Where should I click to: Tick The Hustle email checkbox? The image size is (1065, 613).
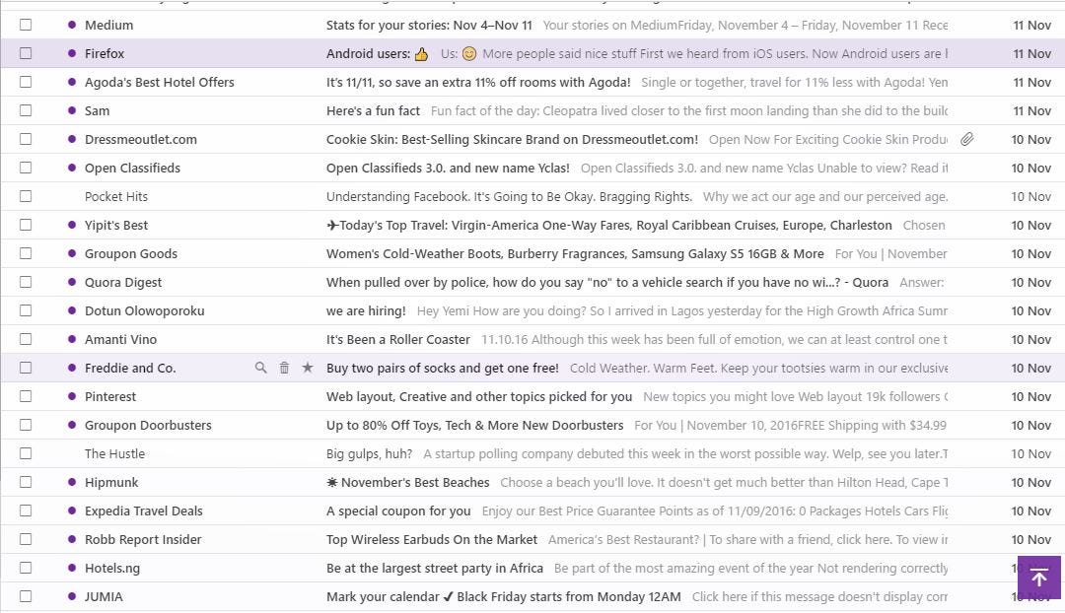point(26,453)
